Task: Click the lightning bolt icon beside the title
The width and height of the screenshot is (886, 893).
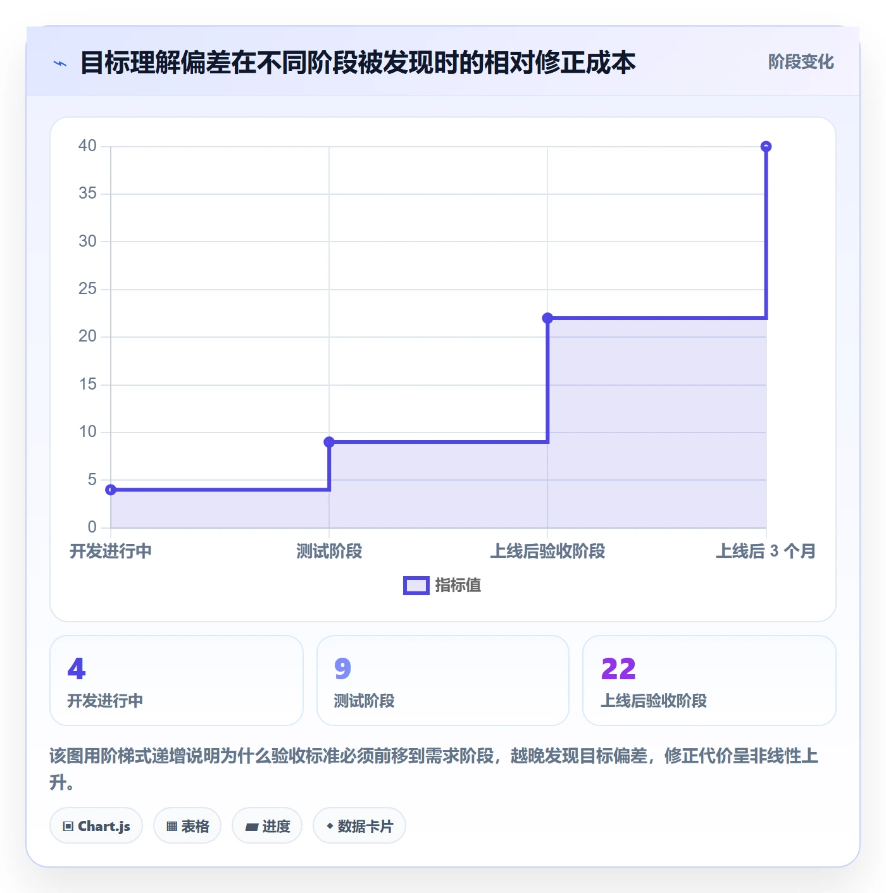Action: click(x=60, y=63)
